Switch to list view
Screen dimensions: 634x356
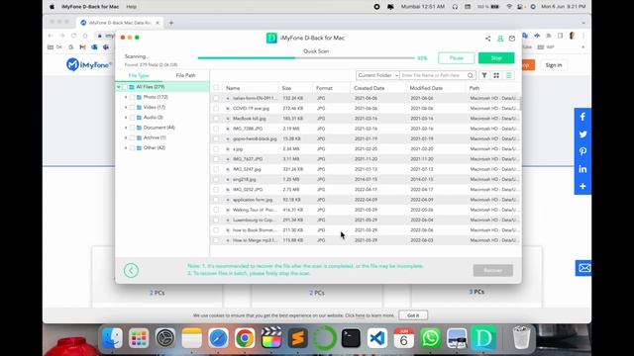(508, 75)
